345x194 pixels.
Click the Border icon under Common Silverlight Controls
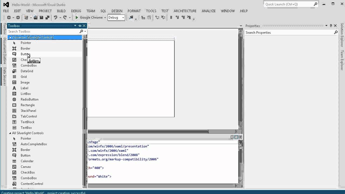tap(14, 48)
